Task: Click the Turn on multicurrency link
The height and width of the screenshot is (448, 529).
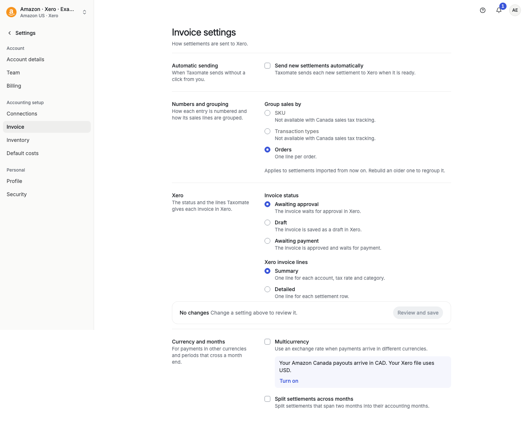Action: (x=289, y=381)
